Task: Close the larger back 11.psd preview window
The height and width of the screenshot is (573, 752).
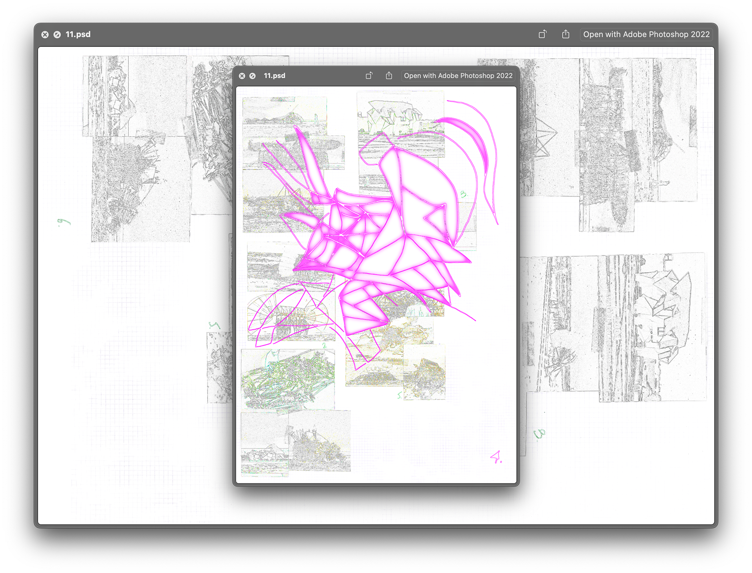Action: [45, 34]
